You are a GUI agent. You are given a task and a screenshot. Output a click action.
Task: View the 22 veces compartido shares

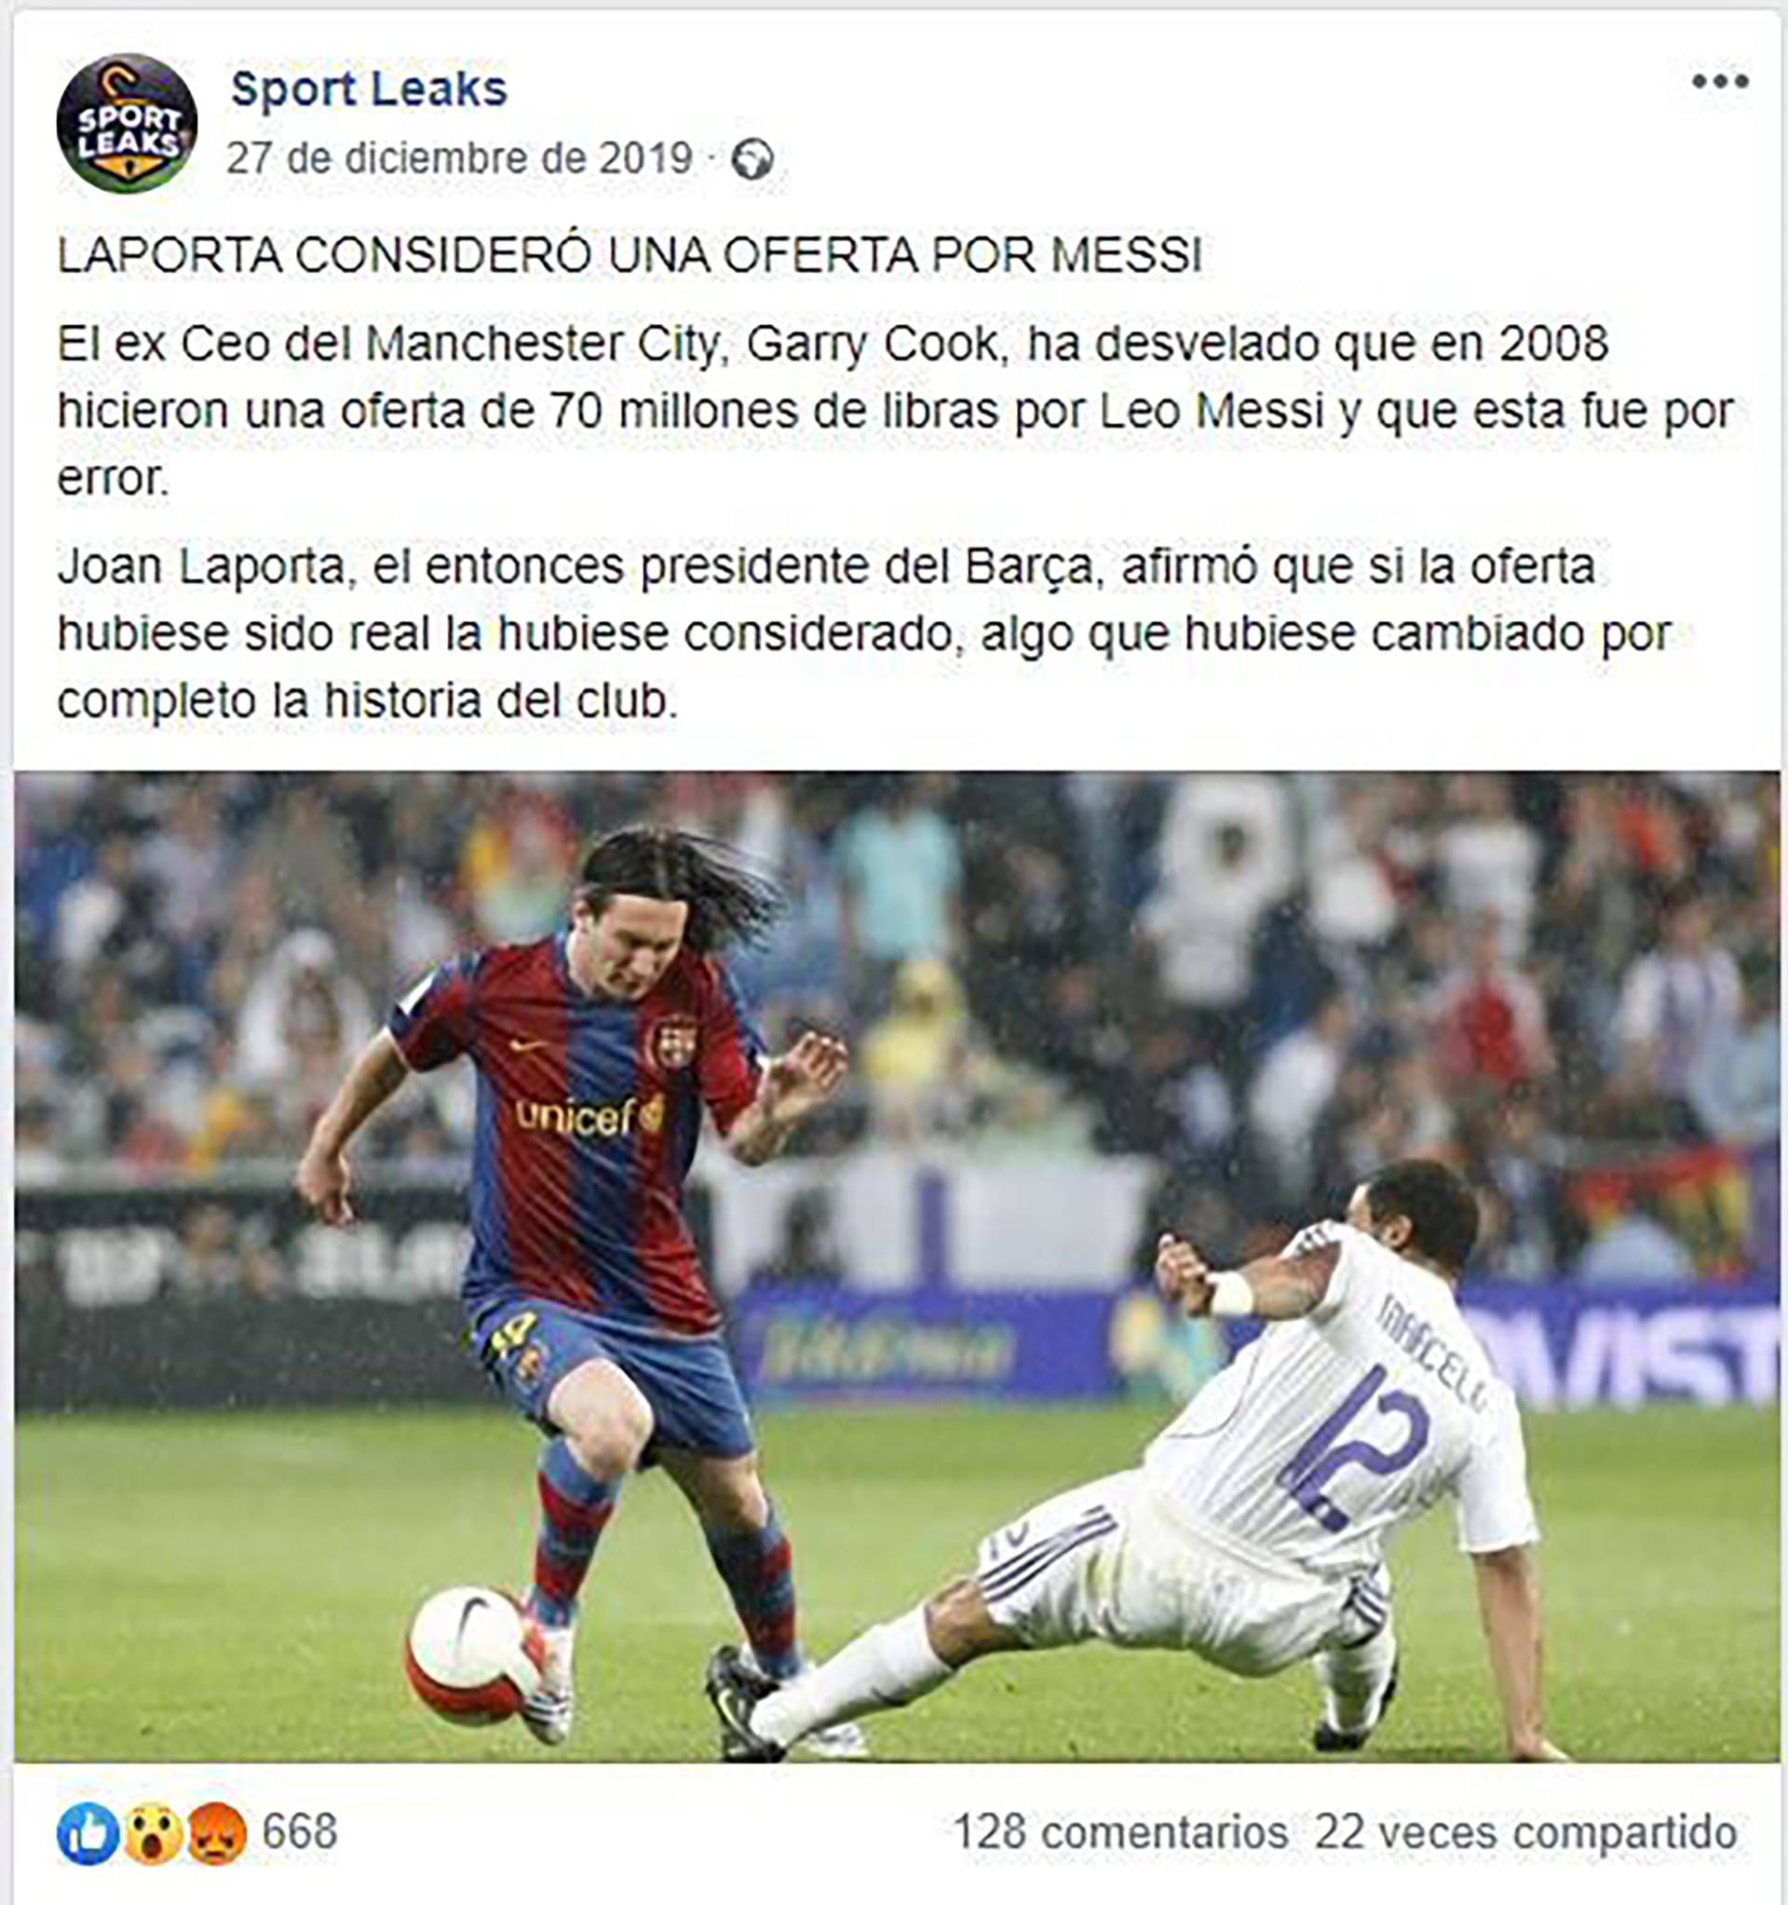[x=1525, y=1833]
